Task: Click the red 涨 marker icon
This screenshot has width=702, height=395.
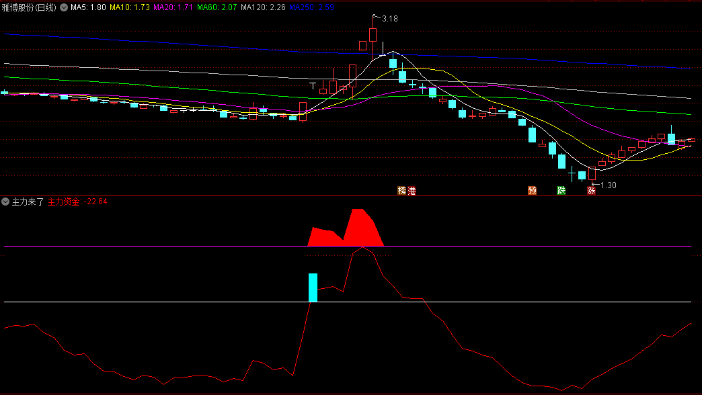Action: (x=591, y=191)
